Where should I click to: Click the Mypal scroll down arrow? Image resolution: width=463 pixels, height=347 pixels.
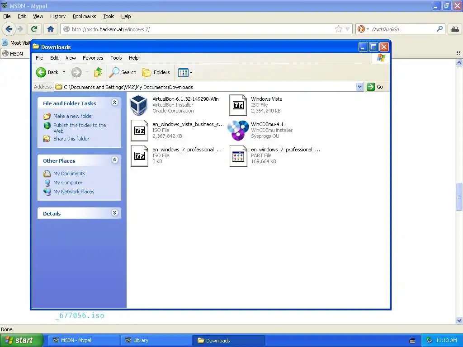click(459, 320)
